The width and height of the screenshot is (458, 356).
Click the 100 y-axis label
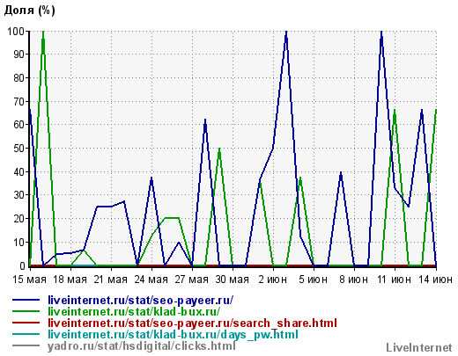pos(16,31)
